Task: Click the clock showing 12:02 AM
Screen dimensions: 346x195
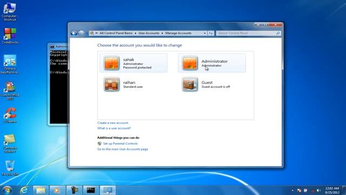Action: point(332,190)
